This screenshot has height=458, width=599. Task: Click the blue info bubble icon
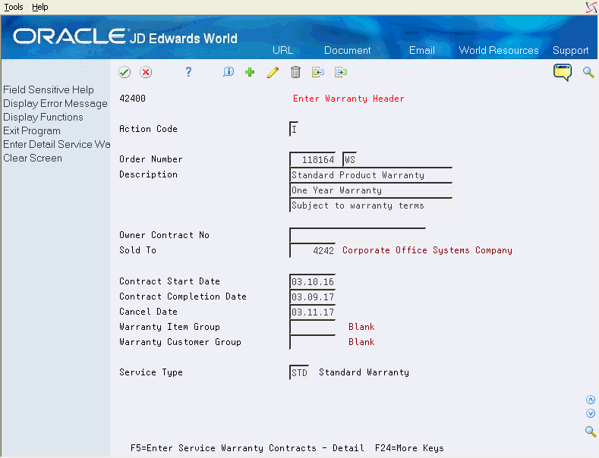click(229, 72)
